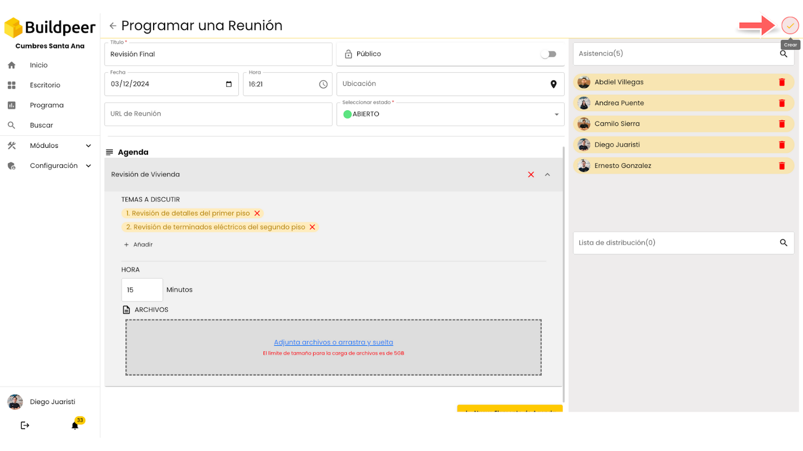This screenshot has height=451, width=803.
Task: Click the Módulos tools icon
Action: tap(12, 146)
